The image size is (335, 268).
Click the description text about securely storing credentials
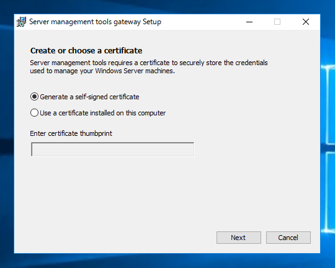149,66
